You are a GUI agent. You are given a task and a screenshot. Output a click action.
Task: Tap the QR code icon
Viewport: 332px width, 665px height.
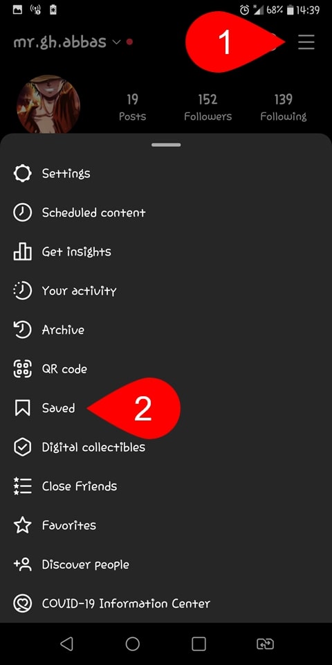pos(22,369)
